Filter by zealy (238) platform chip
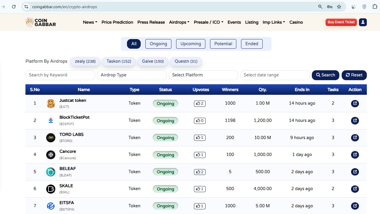The image size is (380, 214). 85,61
